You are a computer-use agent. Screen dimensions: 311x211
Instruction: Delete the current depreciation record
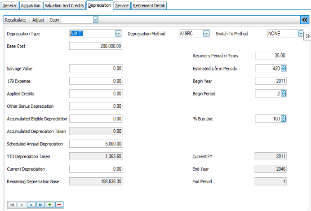click(59, 205)
